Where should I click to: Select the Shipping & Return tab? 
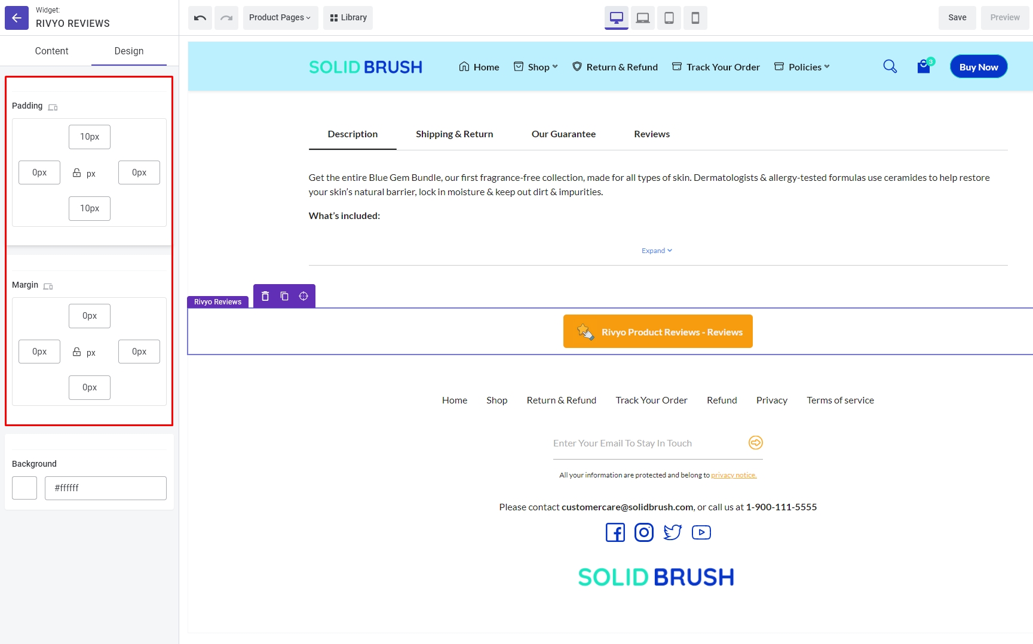click(455, 134)
